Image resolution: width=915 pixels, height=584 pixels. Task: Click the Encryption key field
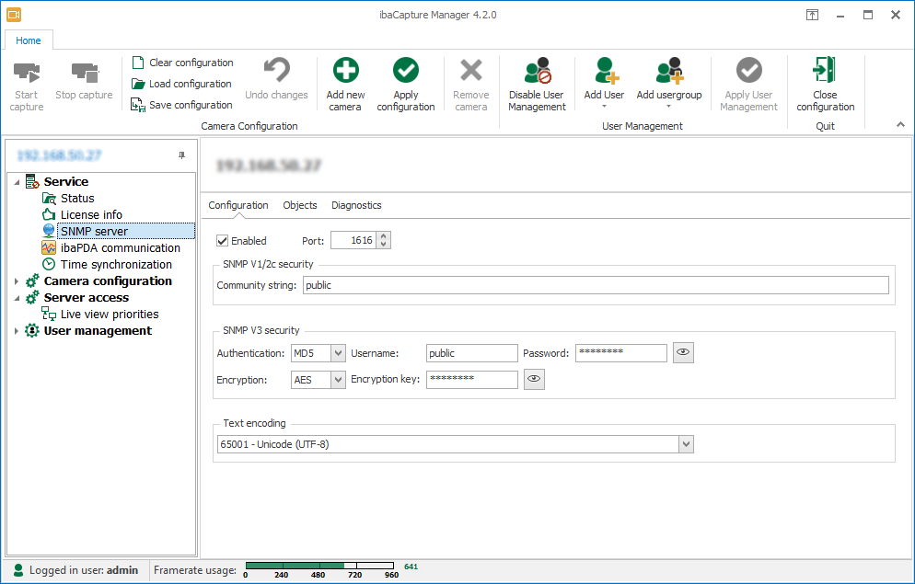[471, 380]
